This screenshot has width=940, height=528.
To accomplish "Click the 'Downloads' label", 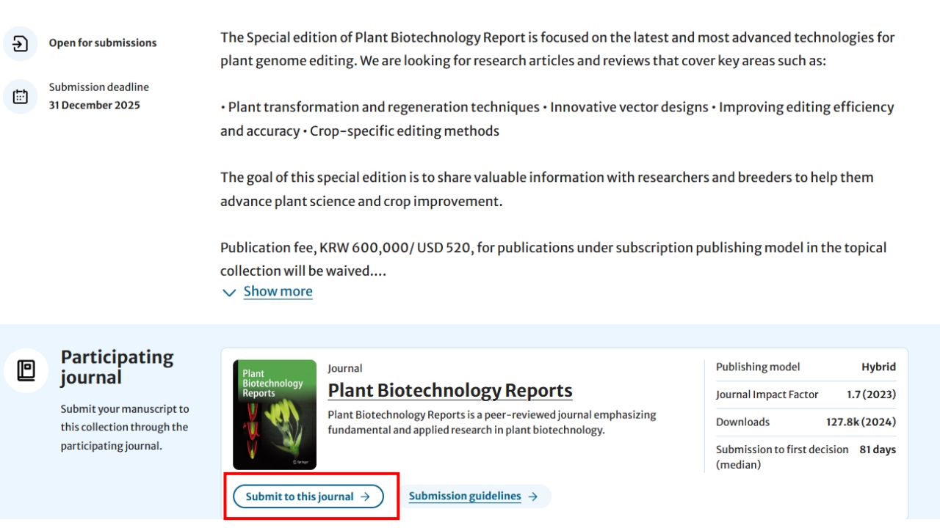I will tap(742, 422).
